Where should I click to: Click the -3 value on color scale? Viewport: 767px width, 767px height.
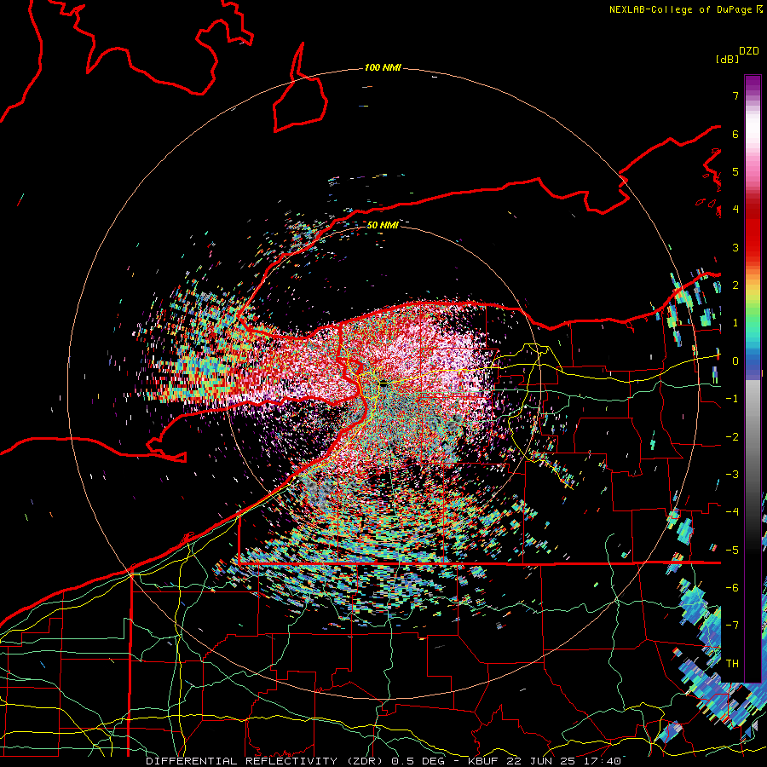coord(732,475)
